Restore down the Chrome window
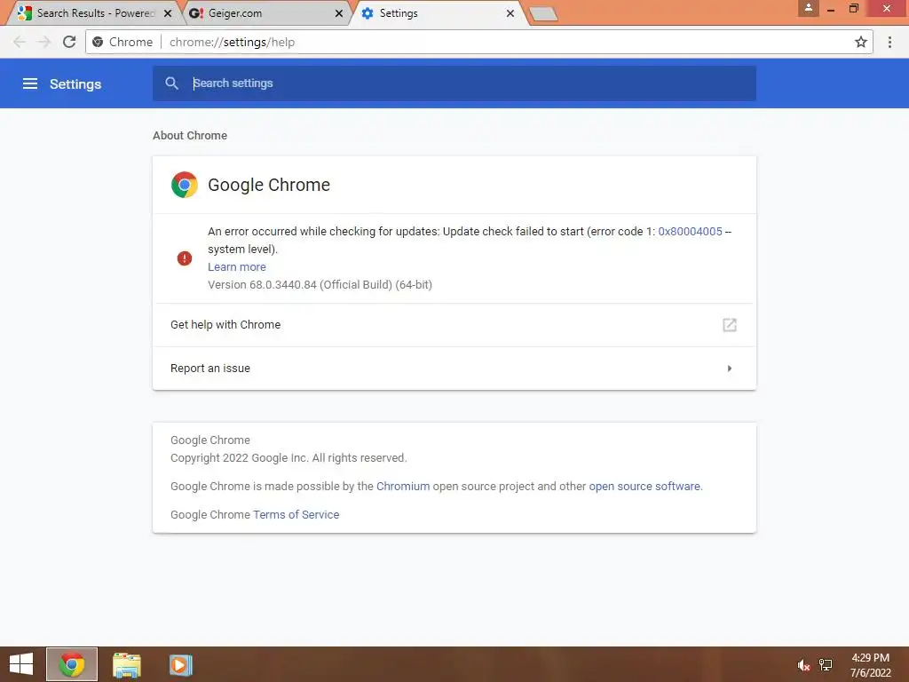The width and height of the screenshot is (909, 682). coord(854,8)
